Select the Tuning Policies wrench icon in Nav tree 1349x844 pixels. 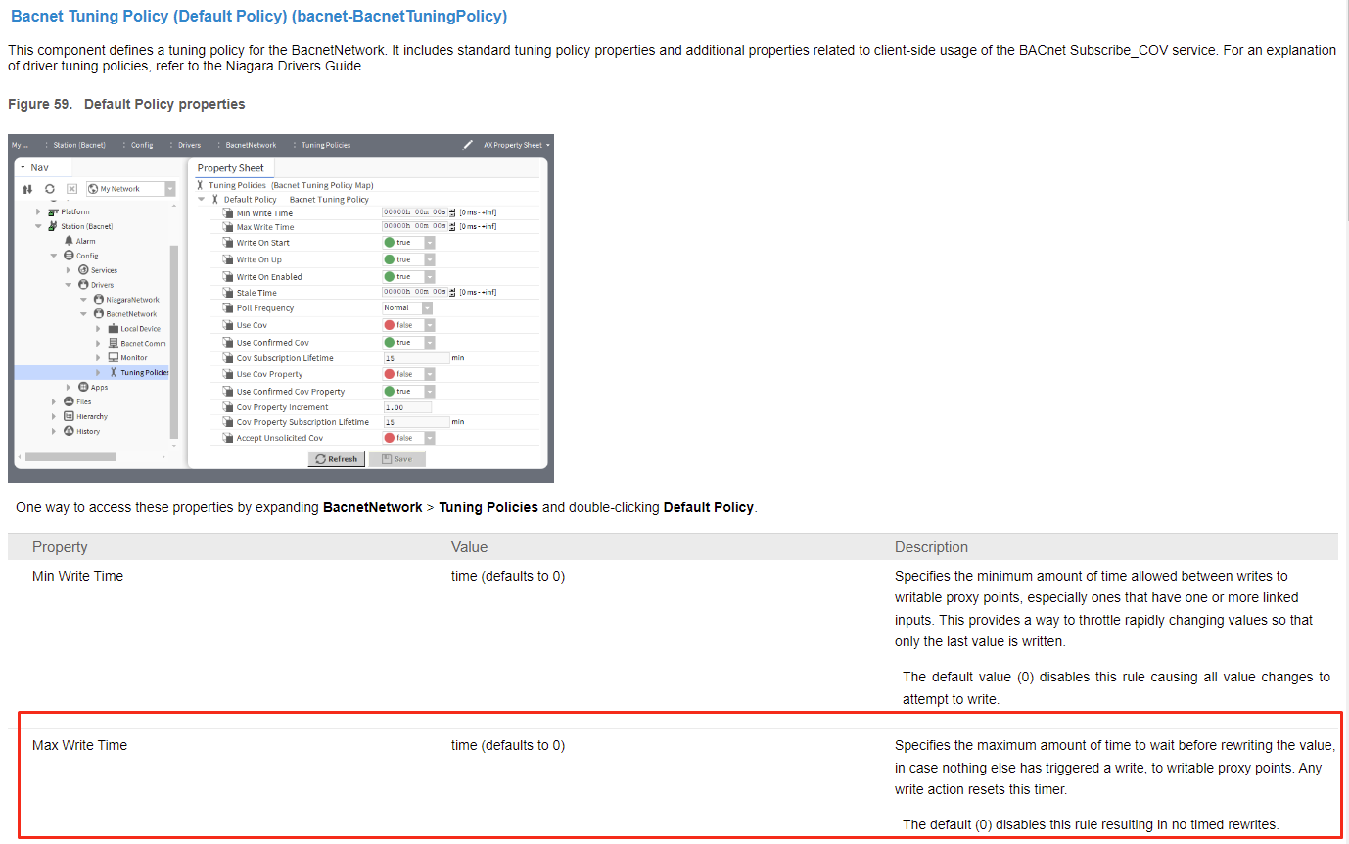click(113, 372)
